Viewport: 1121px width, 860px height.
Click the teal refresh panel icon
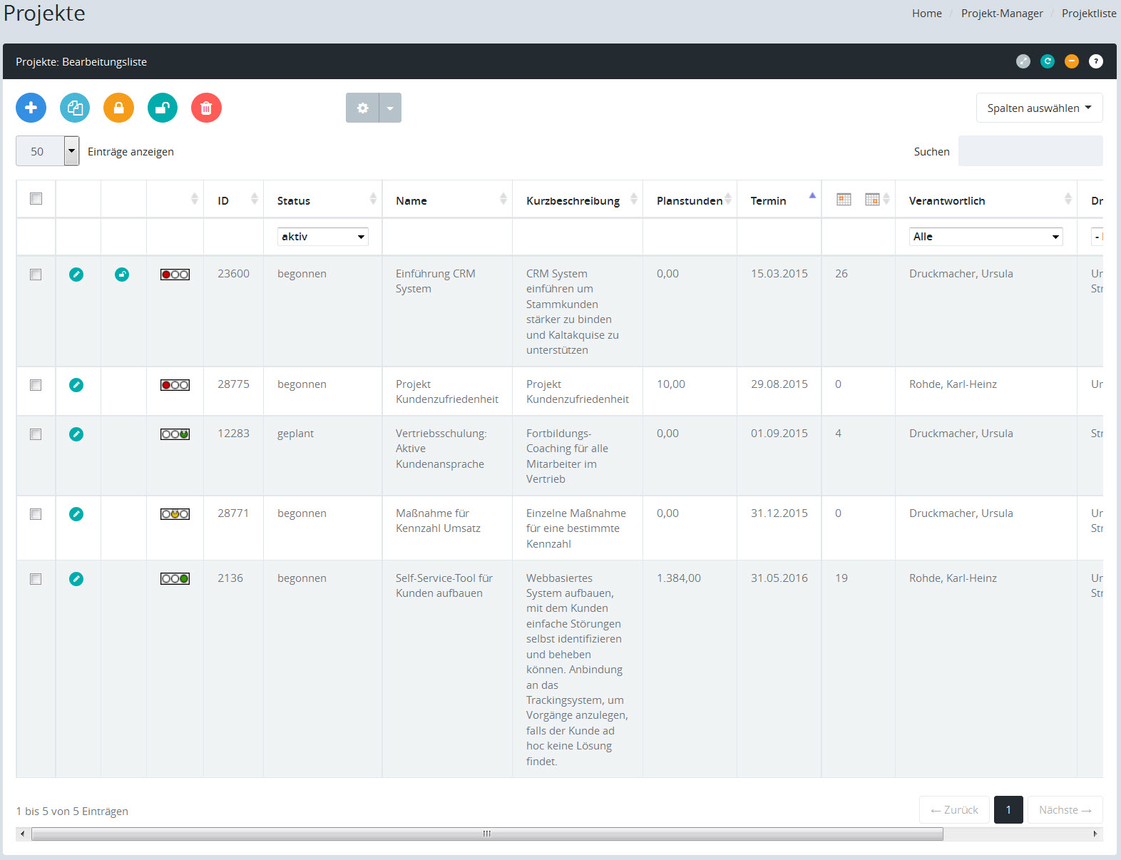point(1047,61)
